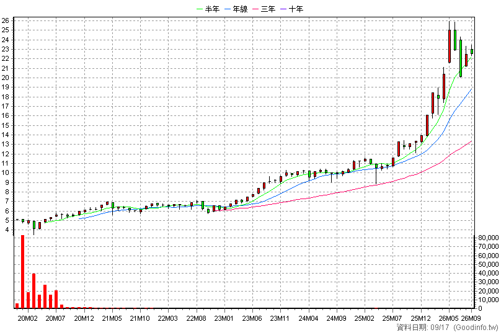
Task: Click the 資料日期: 09/17 footer text
Action: (423, 328)
